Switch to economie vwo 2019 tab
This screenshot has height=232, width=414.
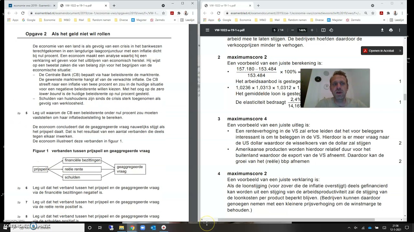click(32, 5)
